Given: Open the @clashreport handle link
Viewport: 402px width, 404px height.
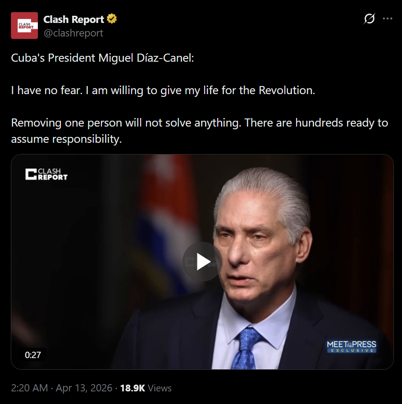Looking at the screenshot, I should [x=73, y=33].
